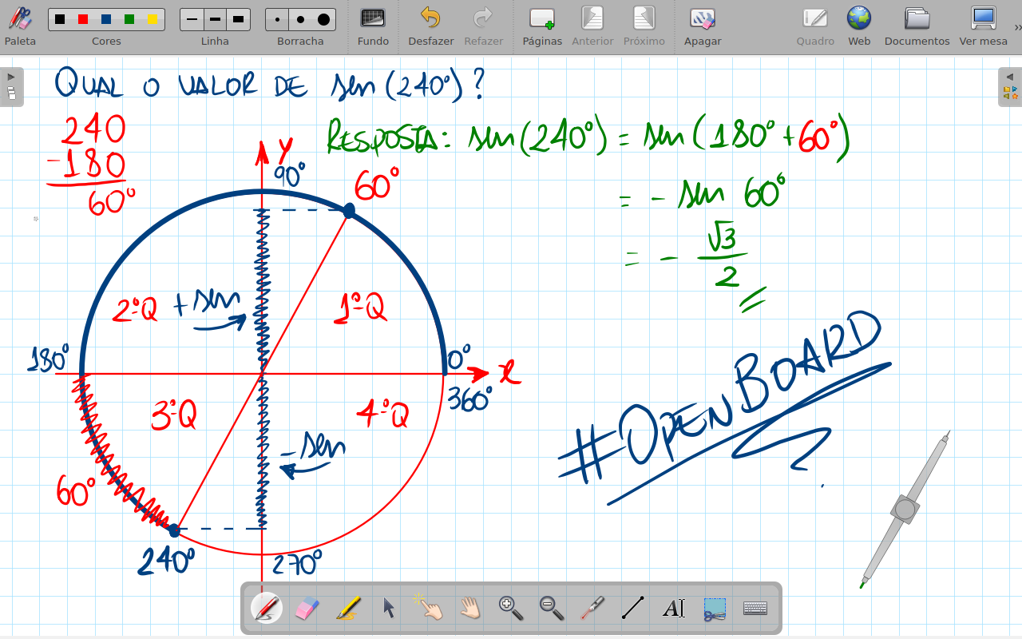Viewport: 1022px width, 639px height.
Task: Select the Eraser tool in bottom palette
Action: coord(307,609)
